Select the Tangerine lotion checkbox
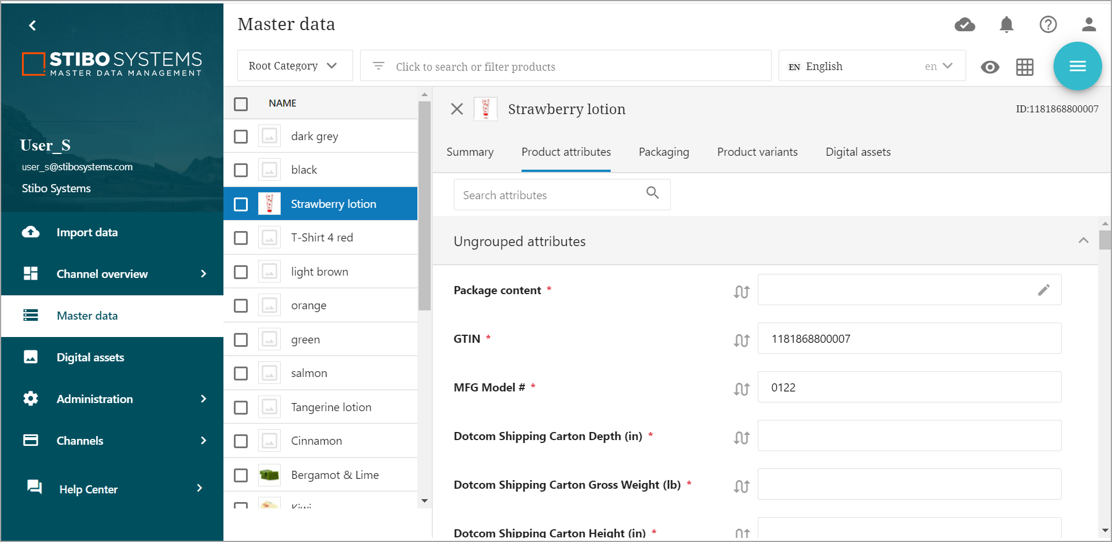The image size is (1112, 542). (x=241, y=408)
